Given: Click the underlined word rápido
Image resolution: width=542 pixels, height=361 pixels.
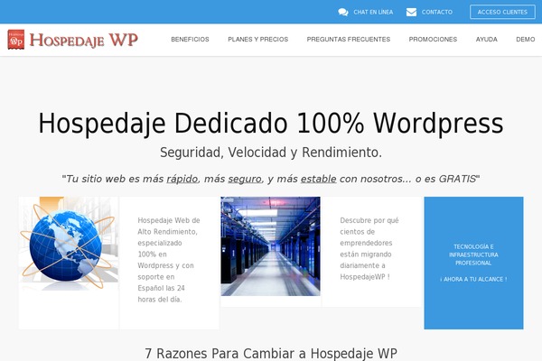Looking at the screenshot, I should coord(182,179).
